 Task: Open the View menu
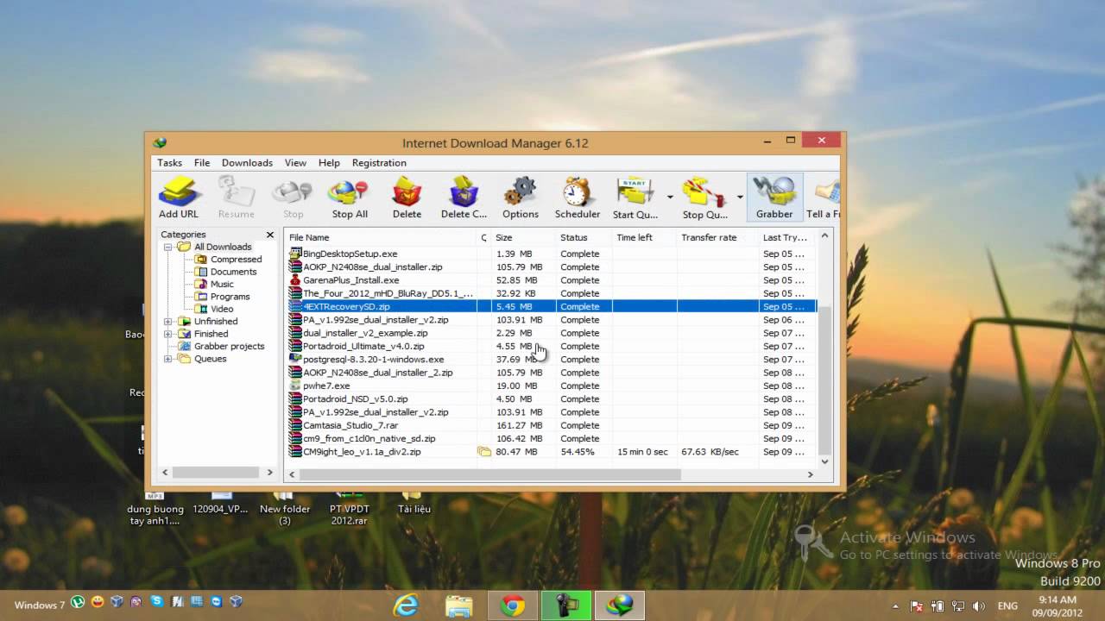click(295, 162)
